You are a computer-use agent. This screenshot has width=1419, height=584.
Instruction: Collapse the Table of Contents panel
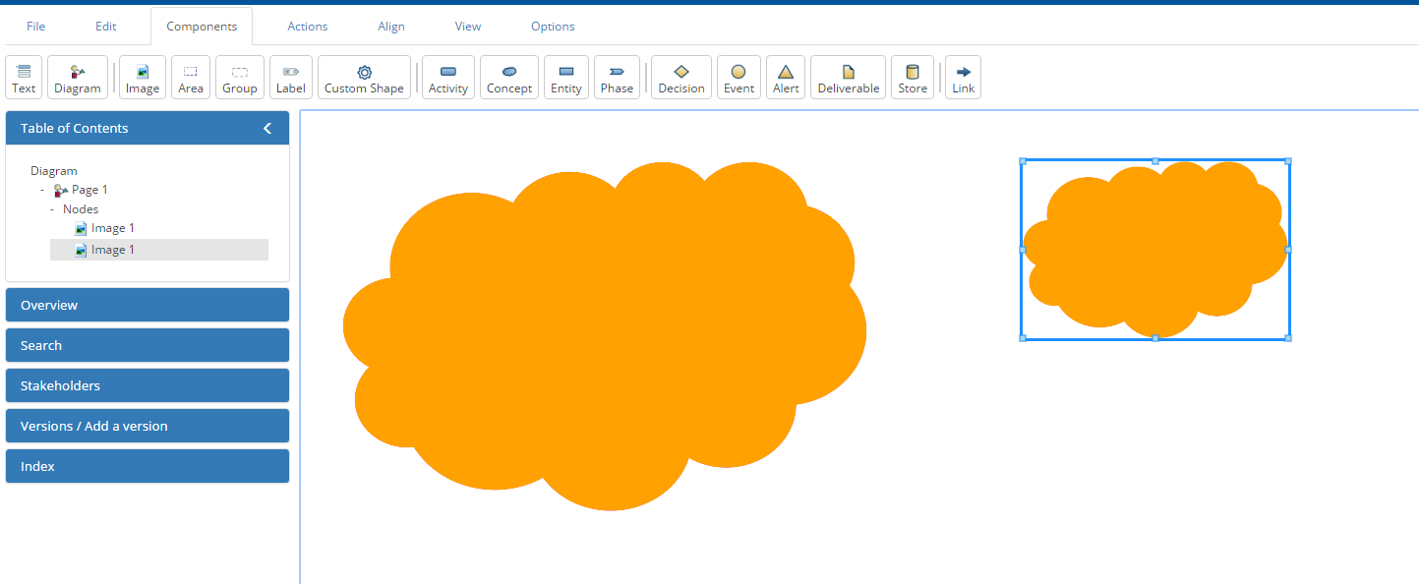coord(266,128)
